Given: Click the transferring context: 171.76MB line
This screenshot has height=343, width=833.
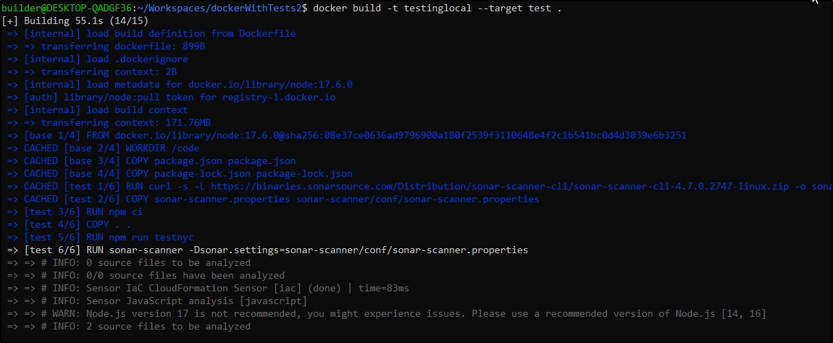Looking at the screenshot, I should coord(109,123).
